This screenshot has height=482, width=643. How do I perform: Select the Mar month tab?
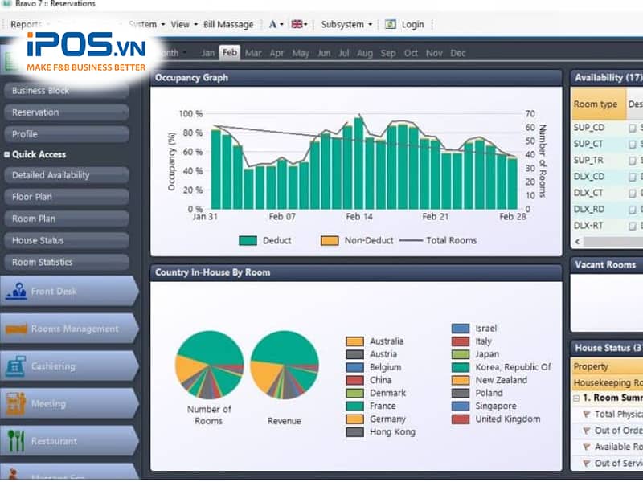click(x=253, y=53)
